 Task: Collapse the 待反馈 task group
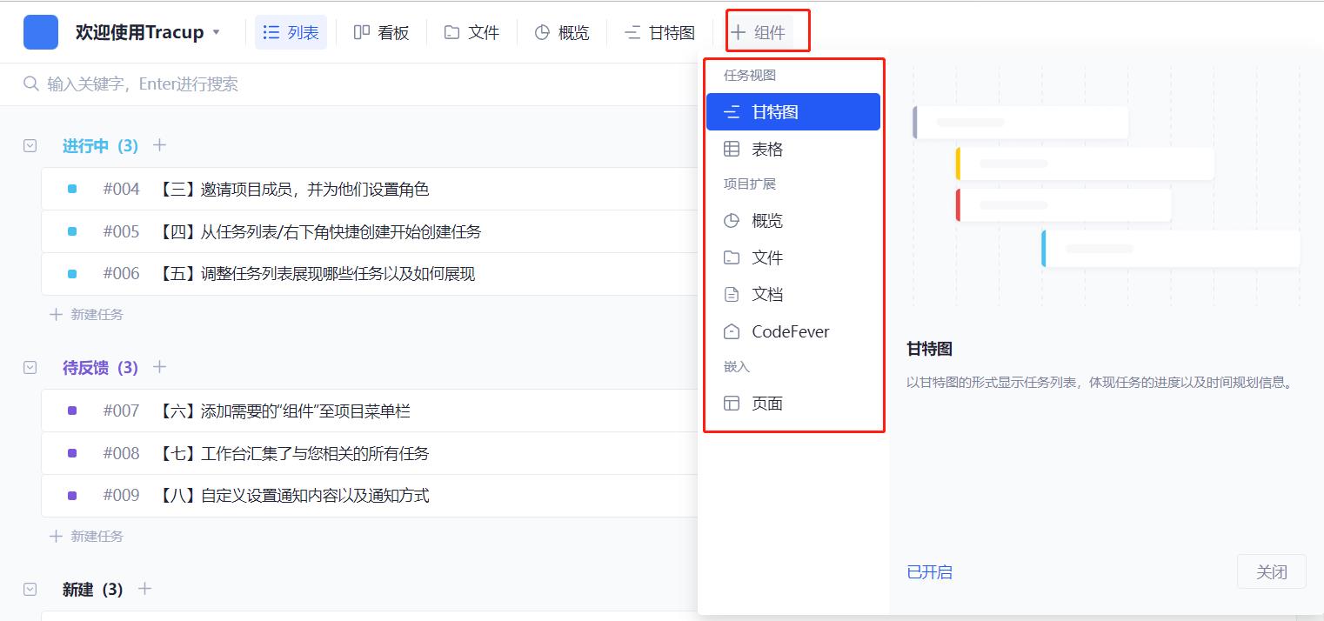coord(30,368)
